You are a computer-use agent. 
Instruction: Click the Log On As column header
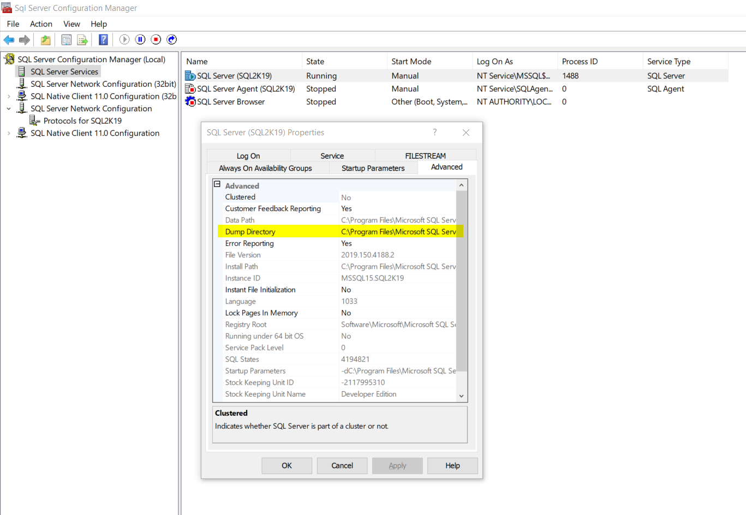pyautogui.click(x=515, y=61)
